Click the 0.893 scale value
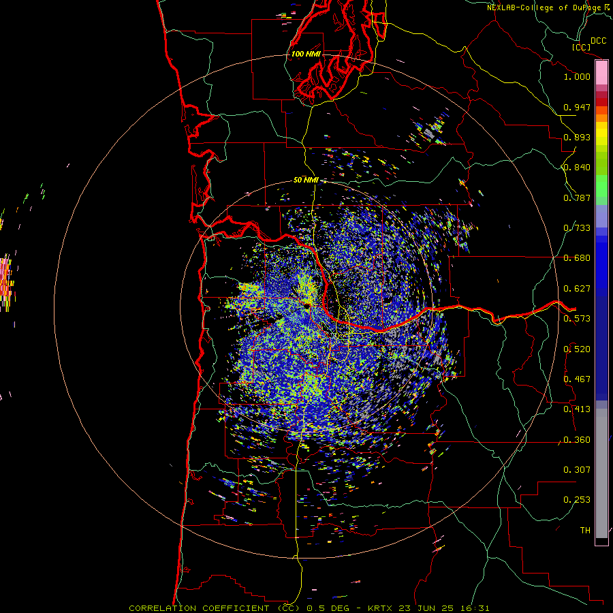The height and width of the screenshot is (613, 613). pyautogui.click(x=577, y=137)
